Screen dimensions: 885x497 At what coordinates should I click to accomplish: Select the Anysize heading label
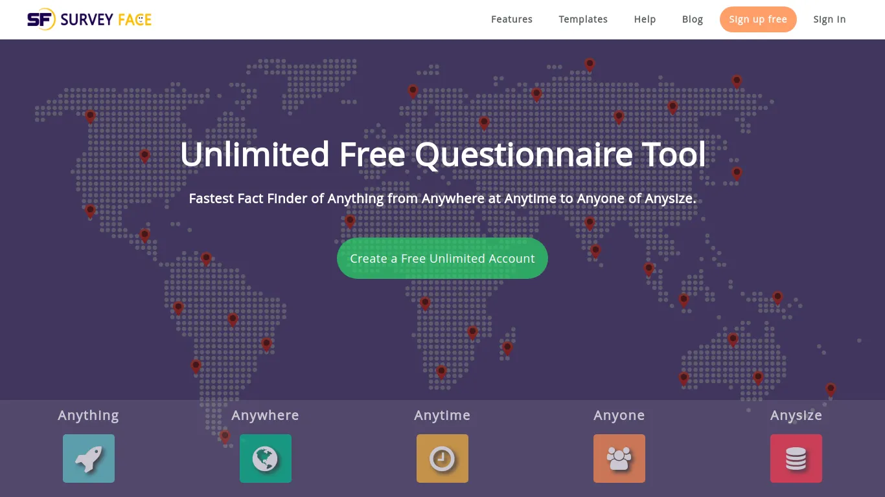[x=796, y=415]
